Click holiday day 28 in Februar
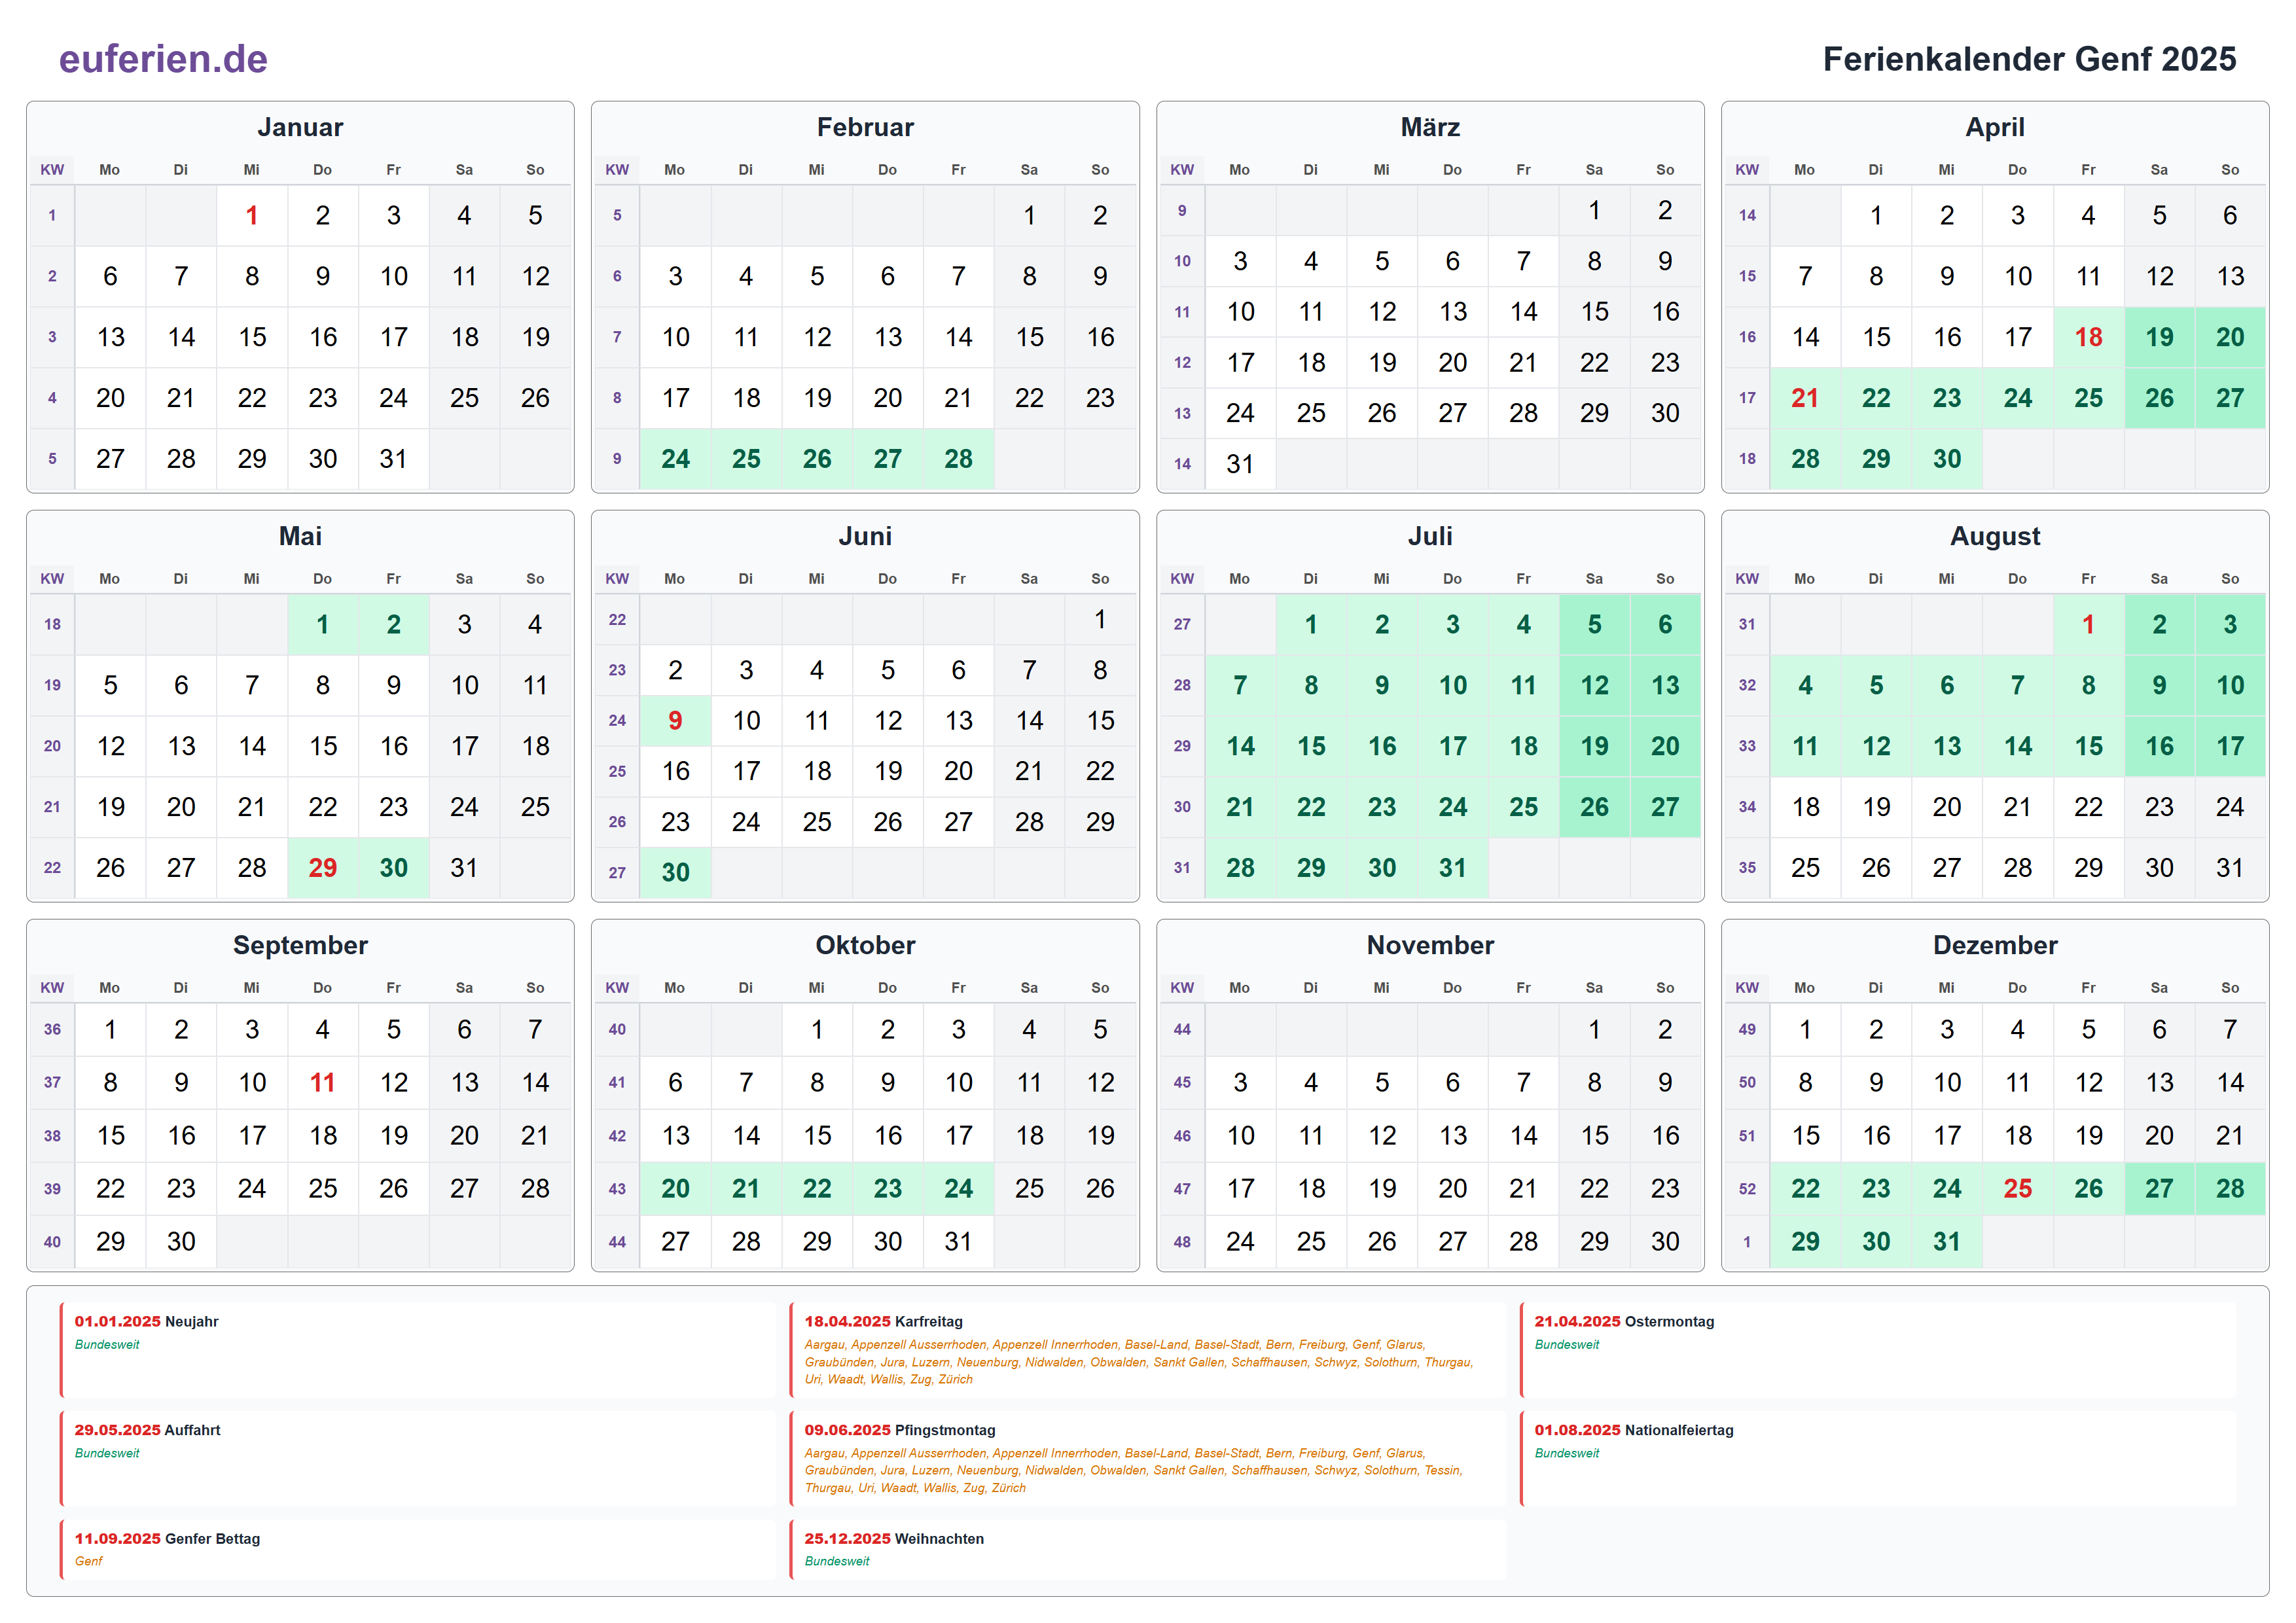2296x1623 pixels. tap(958, 459)
